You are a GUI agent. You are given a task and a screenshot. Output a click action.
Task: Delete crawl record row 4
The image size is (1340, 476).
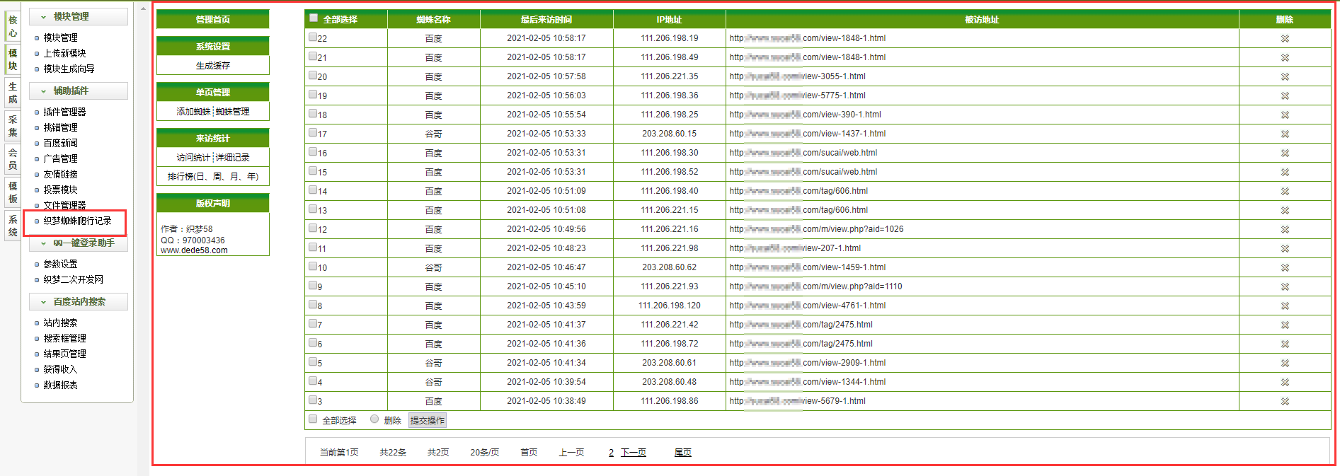click(1285, 383)
